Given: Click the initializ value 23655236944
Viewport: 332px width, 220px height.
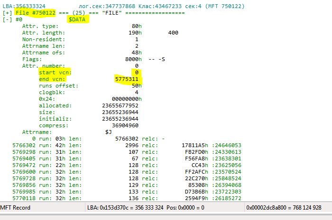Looking at the screenshot, I should pyautogui.click(x=120, y=119).
